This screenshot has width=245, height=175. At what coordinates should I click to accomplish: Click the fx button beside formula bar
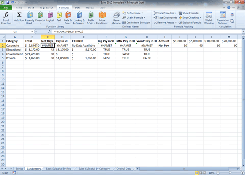(49, 32)
